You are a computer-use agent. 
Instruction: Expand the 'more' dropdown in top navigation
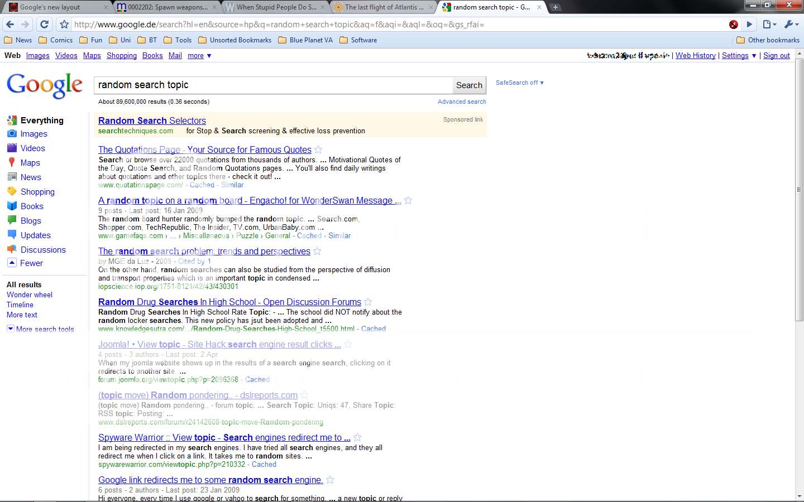(199, 56)
